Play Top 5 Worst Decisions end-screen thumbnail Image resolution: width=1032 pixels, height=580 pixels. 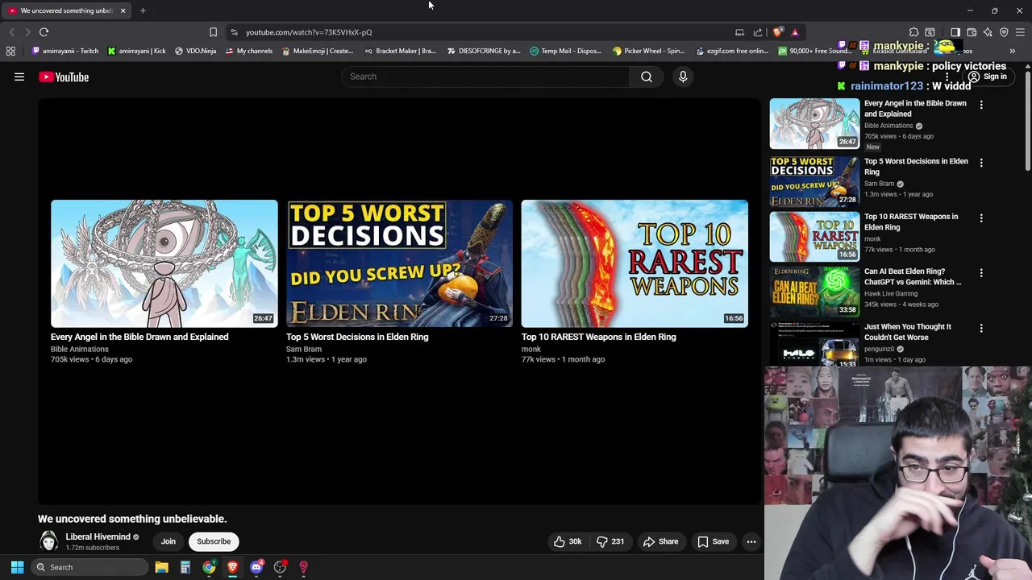(x=399, y=263)
